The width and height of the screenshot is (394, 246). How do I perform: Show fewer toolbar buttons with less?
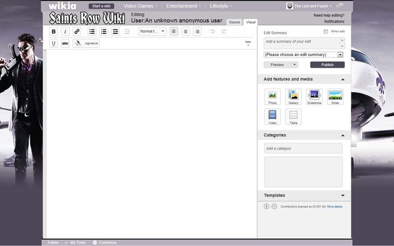click(x=248, y=43)
